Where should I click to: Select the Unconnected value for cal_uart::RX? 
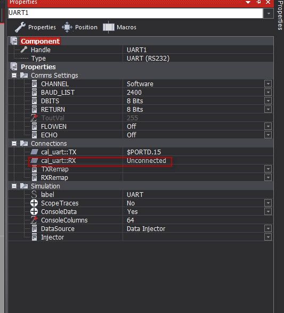click(x=147, y=161)
